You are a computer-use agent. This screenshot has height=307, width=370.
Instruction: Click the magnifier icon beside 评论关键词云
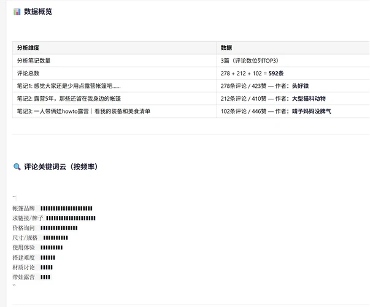17,167
